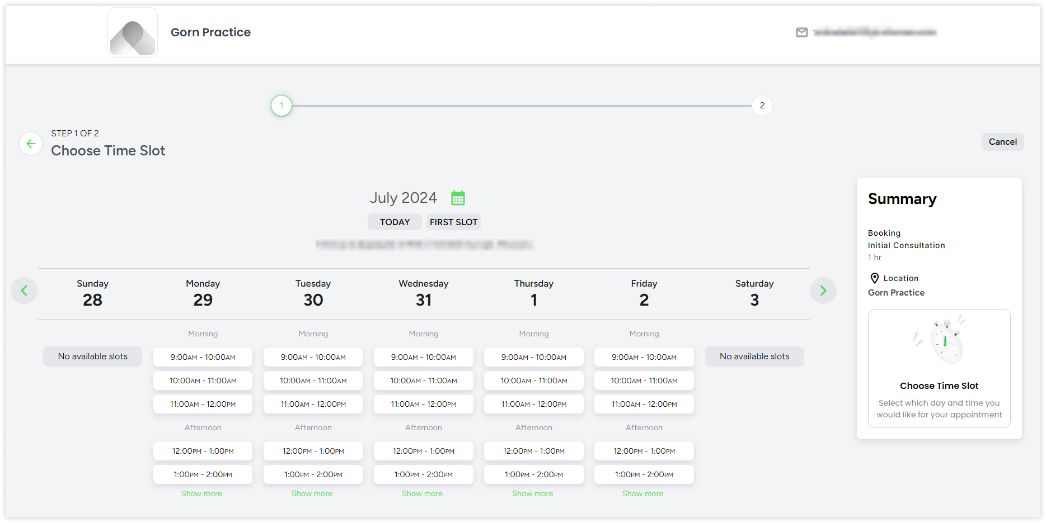
Task: Jump to TODAY in calendar
Action: (395, 222)
